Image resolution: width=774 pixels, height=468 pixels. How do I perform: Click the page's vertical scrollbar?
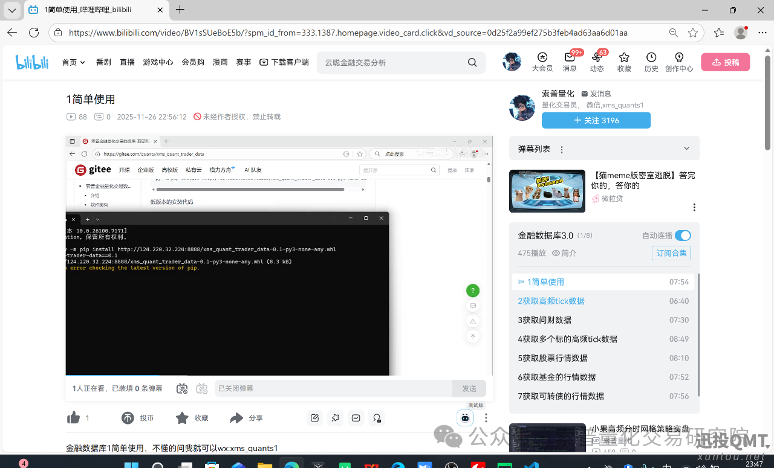(768, 121)
